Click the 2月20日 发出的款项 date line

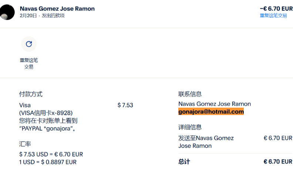pyautogui.click(x=42, y=16)
